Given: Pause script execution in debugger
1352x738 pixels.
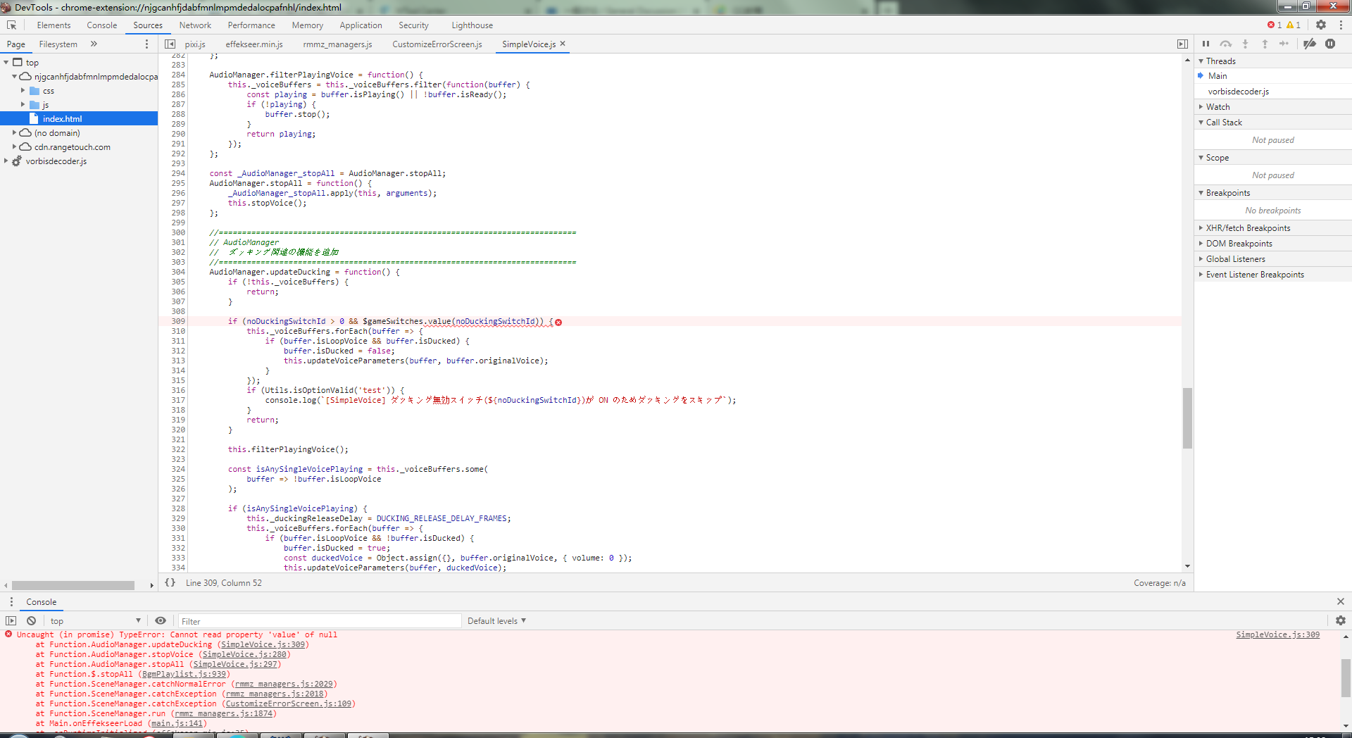Looking at the screenshot, I should pyautogui.click(x=1206, y=44).
